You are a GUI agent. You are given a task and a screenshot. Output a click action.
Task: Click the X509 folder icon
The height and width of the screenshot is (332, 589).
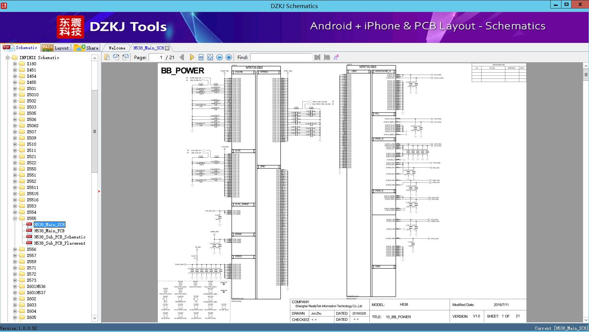[22, 138]
